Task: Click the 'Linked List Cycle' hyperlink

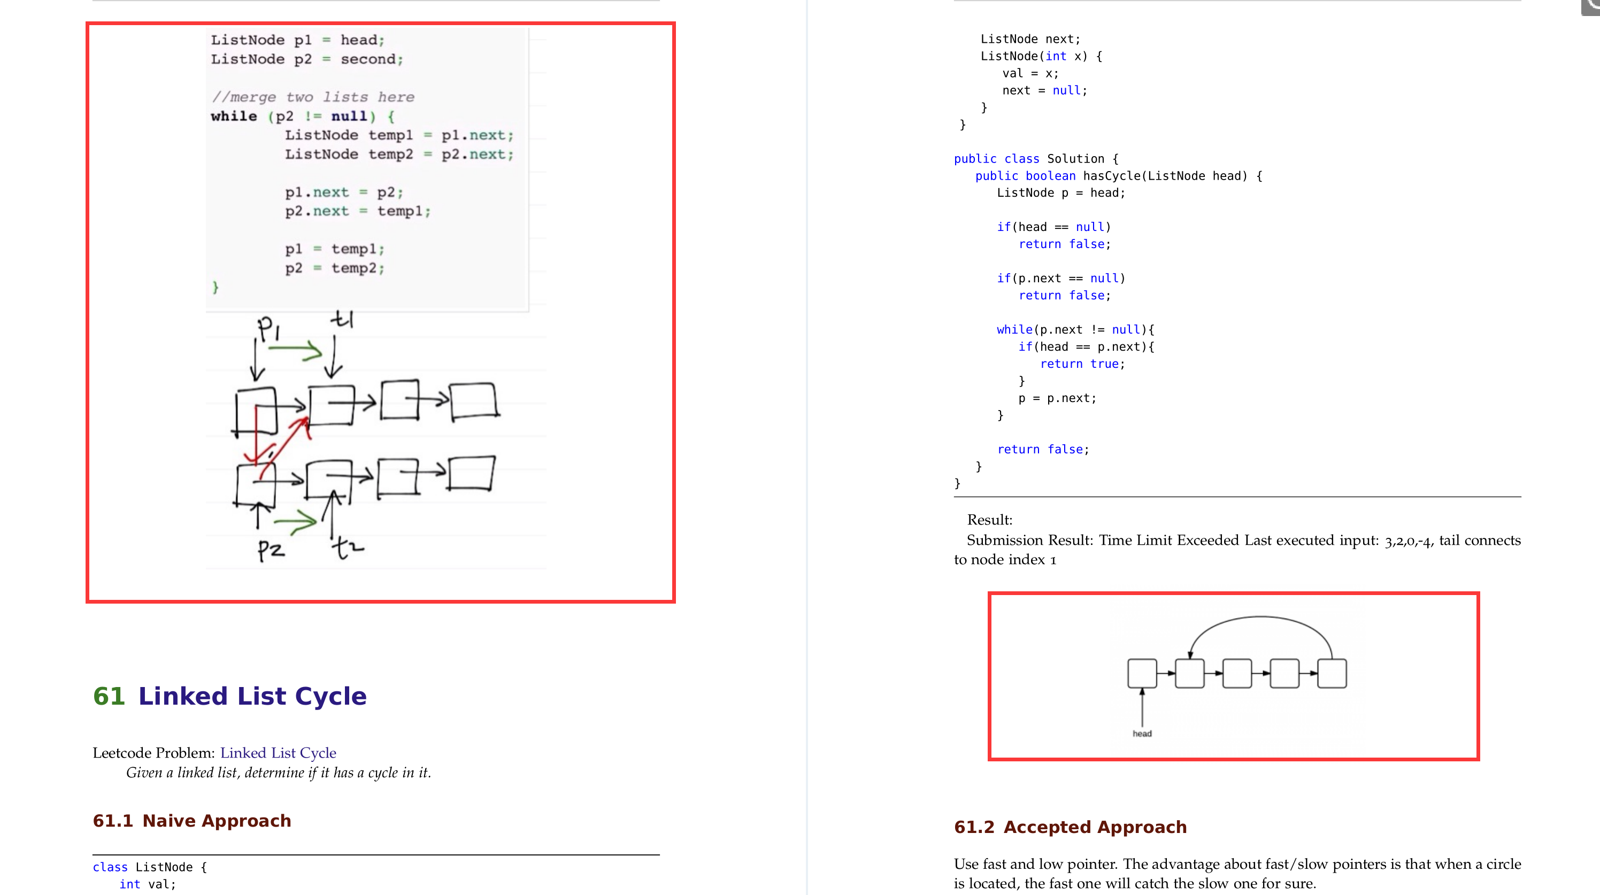Action: pos(278,752)
